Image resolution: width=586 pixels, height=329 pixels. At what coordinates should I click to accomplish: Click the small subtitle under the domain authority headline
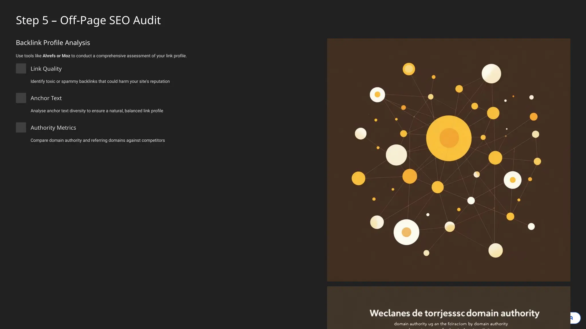click(451, 324)
